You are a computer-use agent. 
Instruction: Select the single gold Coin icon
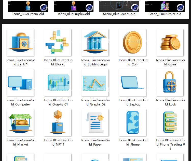point(132,42)
